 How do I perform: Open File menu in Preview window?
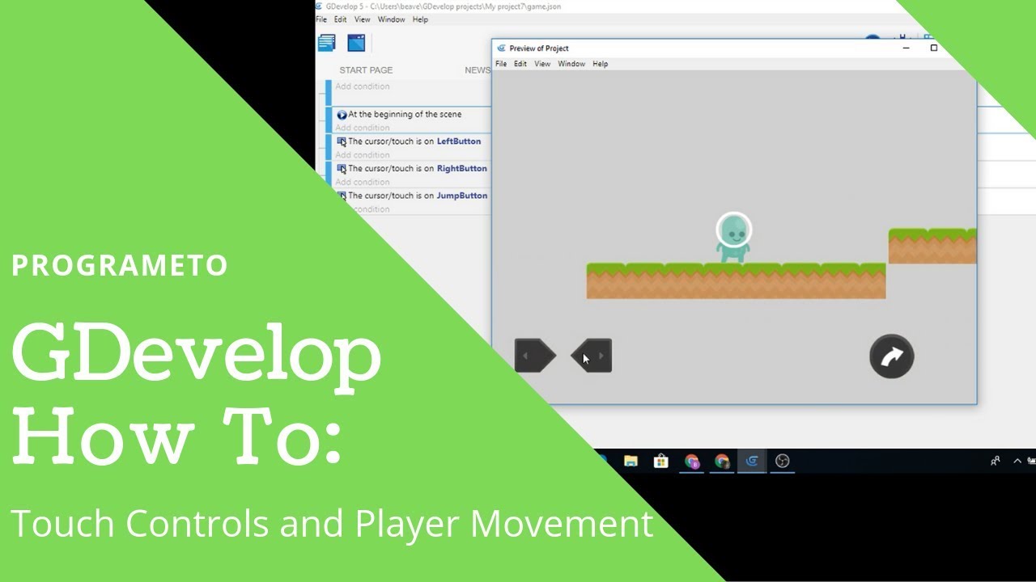501,64
